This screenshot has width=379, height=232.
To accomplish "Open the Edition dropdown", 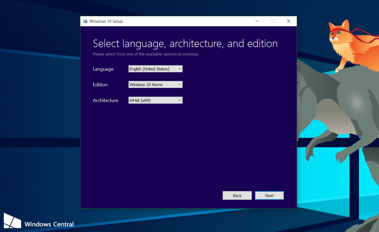I will [155, 85].
